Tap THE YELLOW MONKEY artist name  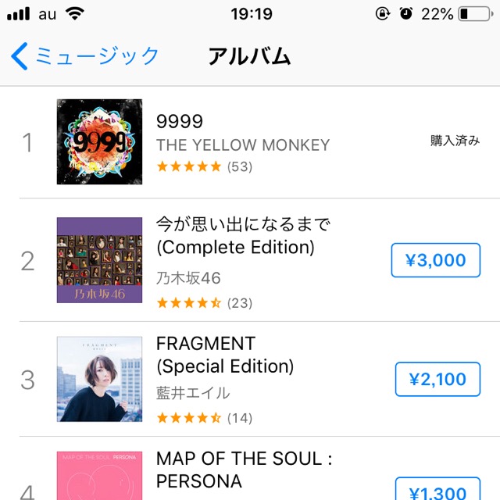pos(243,145)
